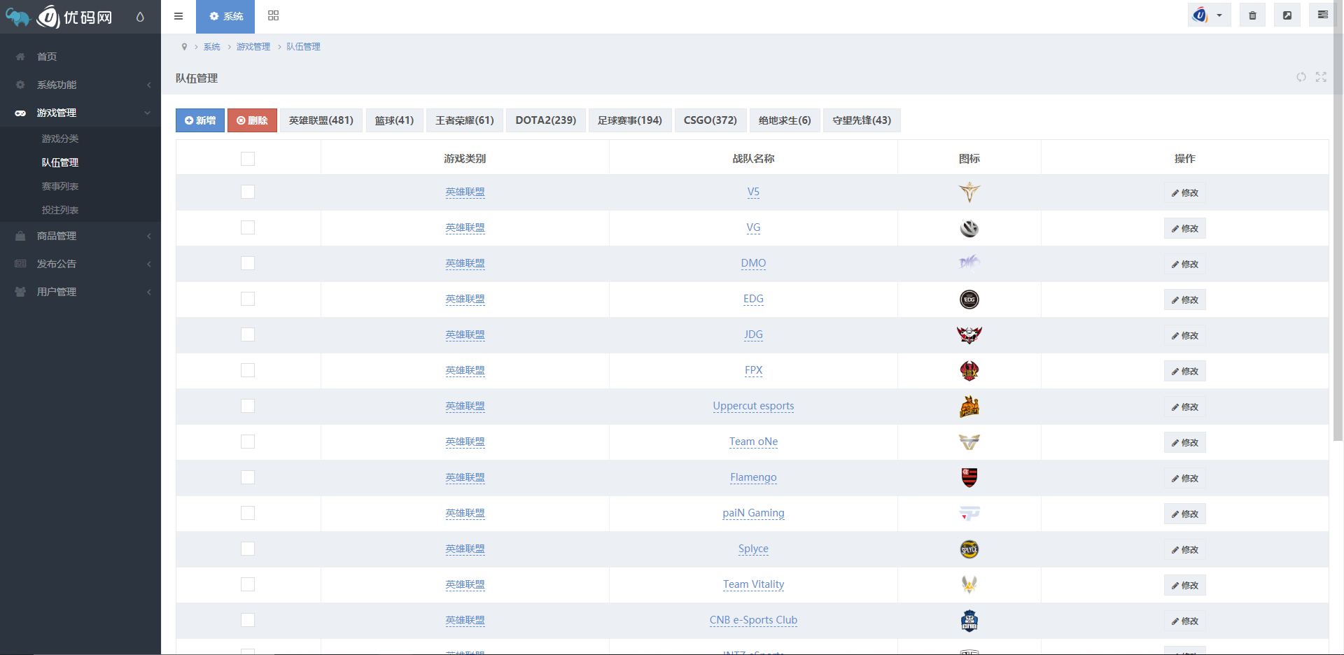Open 投注列表 in the sidebar
This screenshot has width=1344, height=655.
60,210
